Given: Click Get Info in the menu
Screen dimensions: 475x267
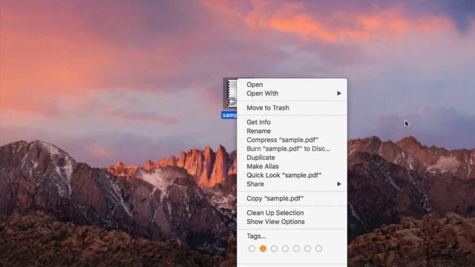Looking at the screenshot, I should (292, 122).
